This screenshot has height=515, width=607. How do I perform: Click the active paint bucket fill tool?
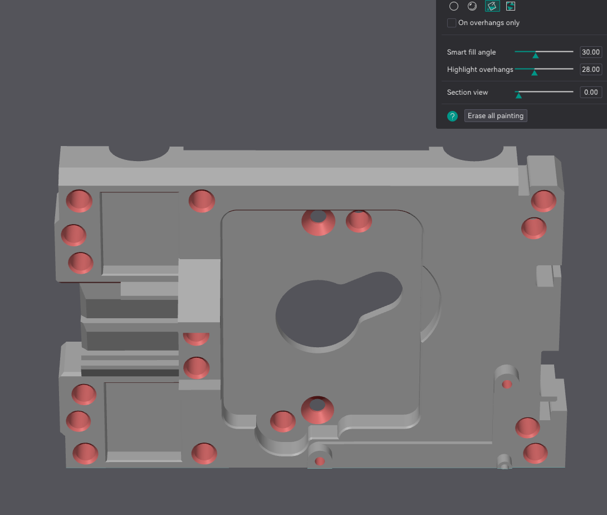492,6
